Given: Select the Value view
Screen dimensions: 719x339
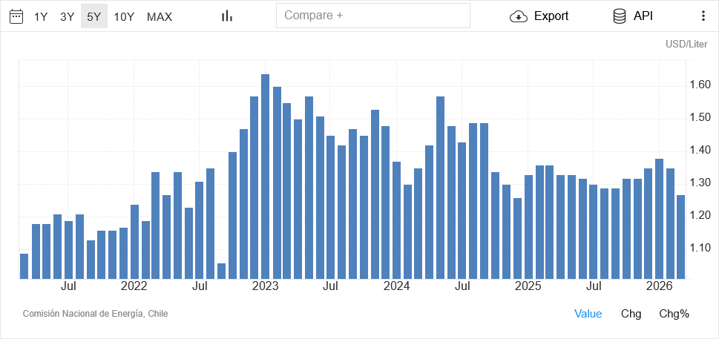Looking at the screenshot, I should (x=588, y=314).
